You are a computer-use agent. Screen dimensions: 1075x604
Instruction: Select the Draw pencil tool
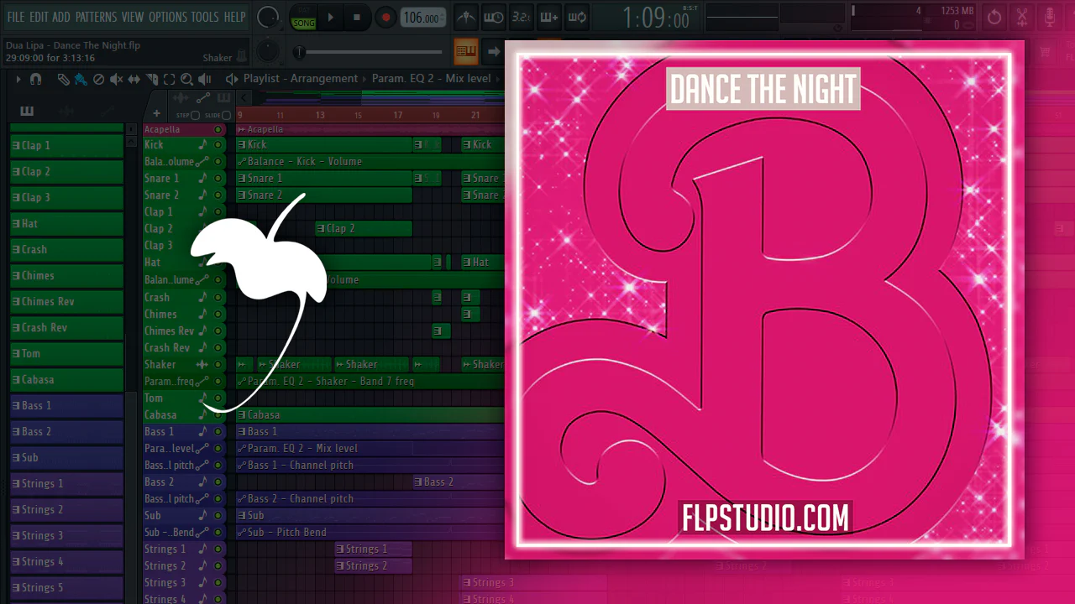coord(63,79)
